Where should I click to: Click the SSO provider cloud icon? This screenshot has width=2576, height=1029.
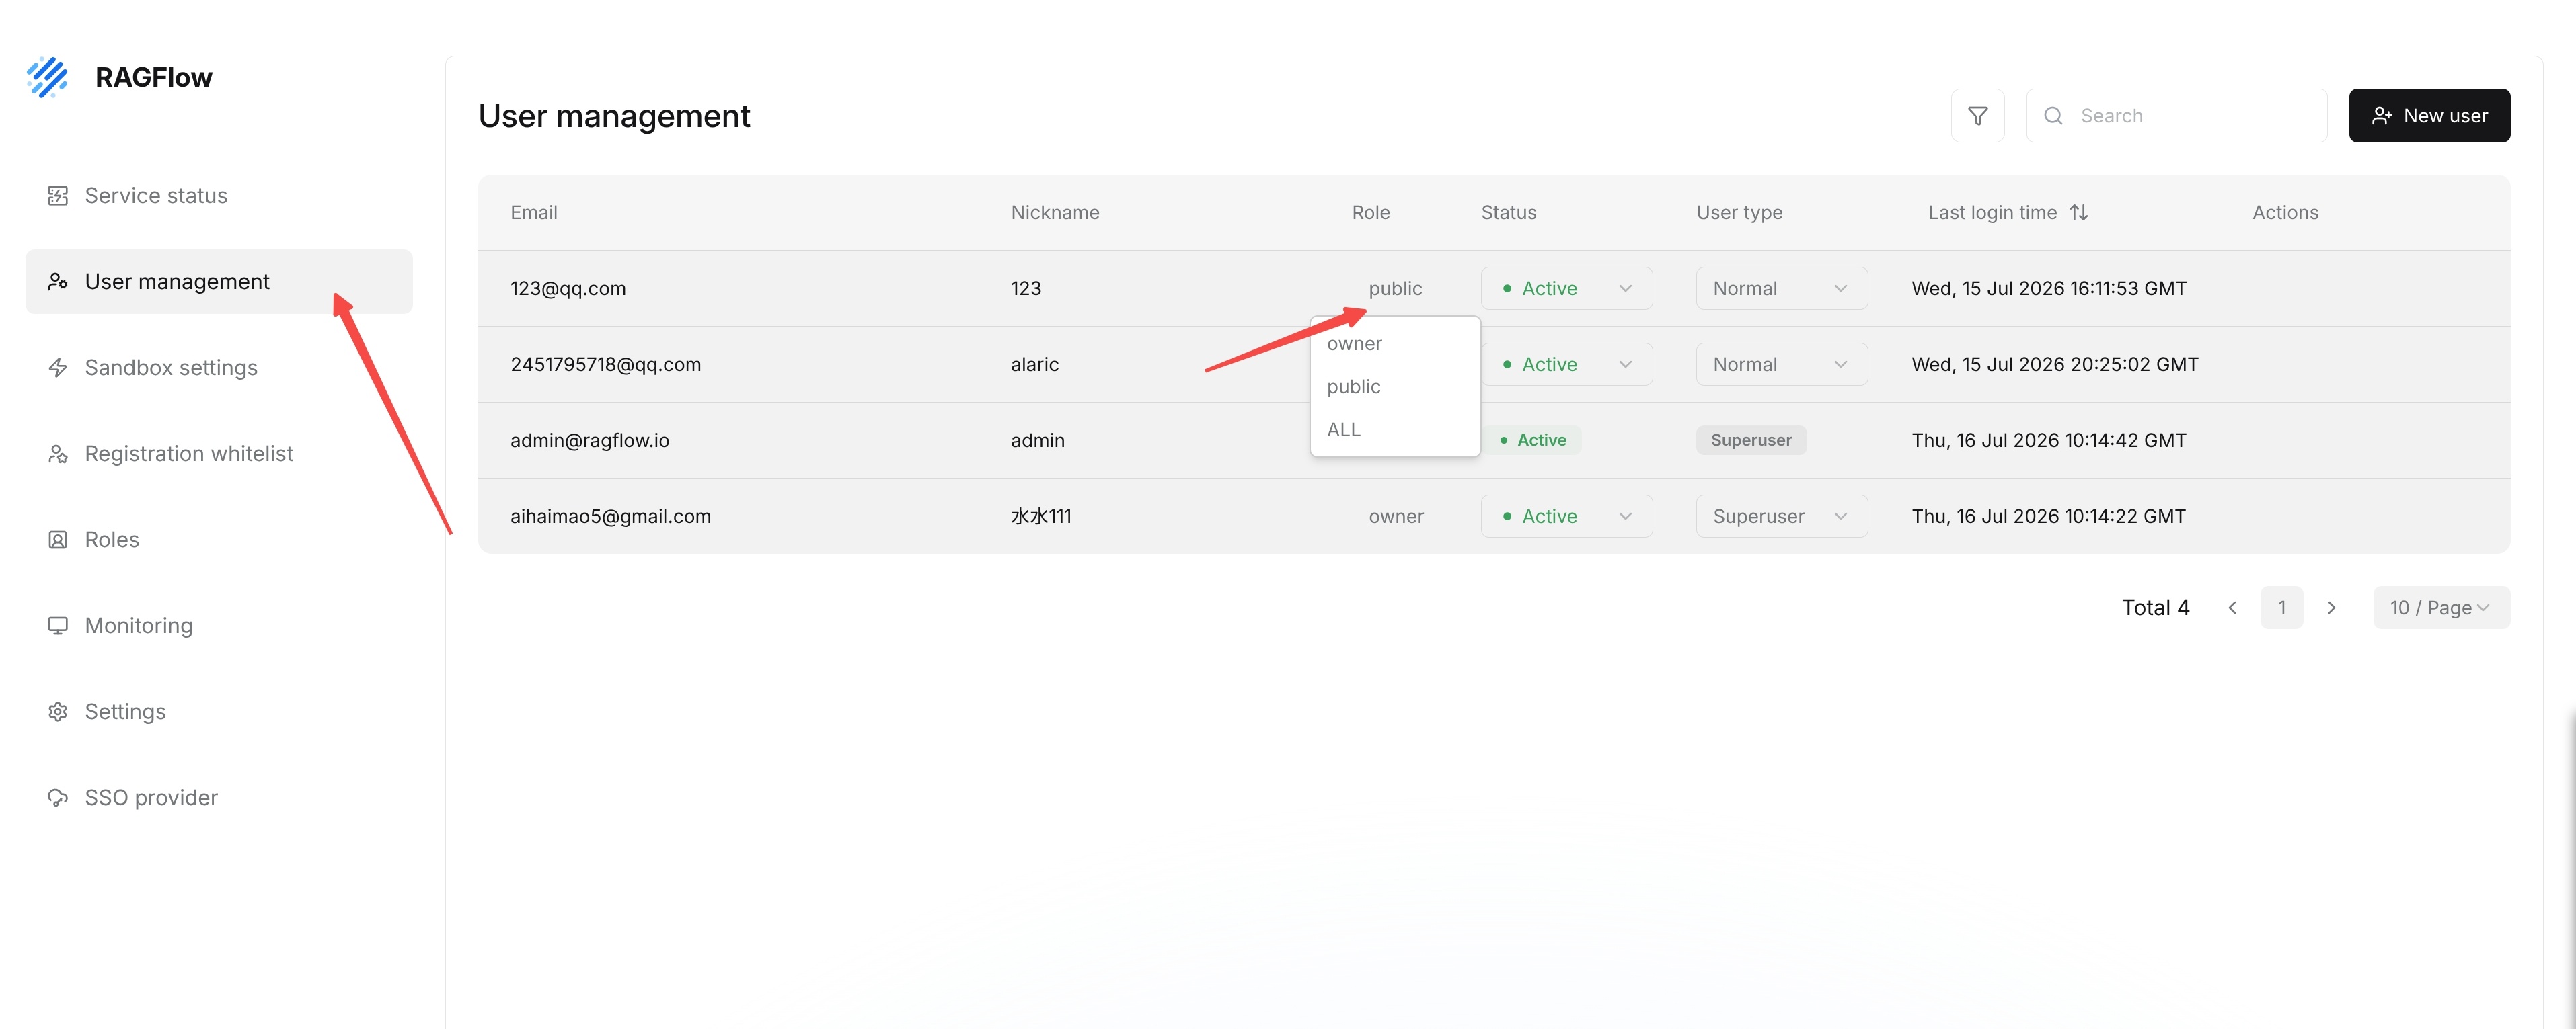[x=58, y=797]
